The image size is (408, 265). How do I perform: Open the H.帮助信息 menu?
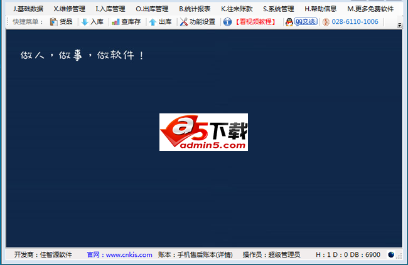tap(321, 9)
